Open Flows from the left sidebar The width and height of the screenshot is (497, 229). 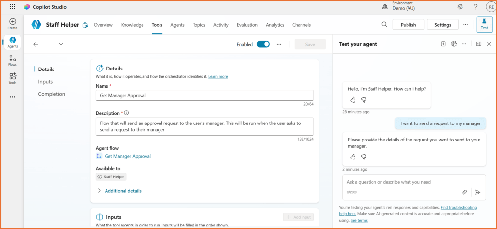(x=13, y=60)
